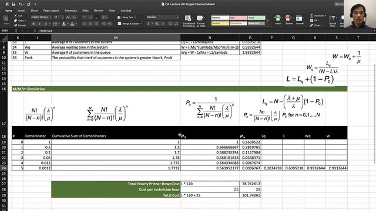376x211 pixels.
Task: Open the Formulas tab
Action: tap(70, 11)
